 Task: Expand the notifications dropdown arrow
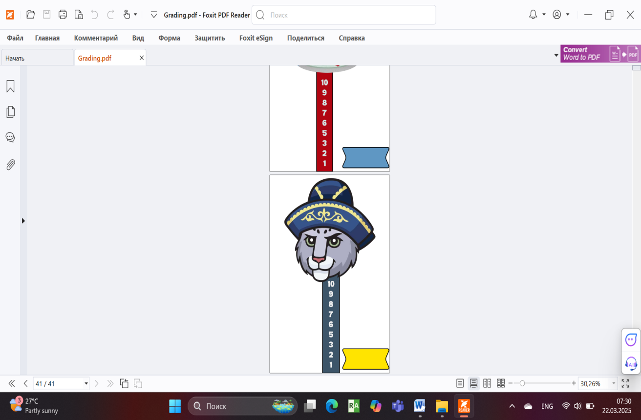click(x=544, y=15)
